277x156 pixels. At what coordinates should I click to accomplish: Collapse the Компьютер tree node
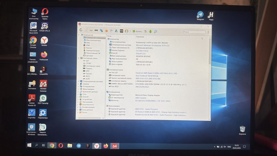pos(79,35)
